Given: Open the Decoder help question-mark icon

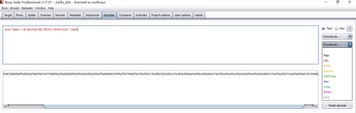Looking at the screenshot, I should [x=349, y=29].
